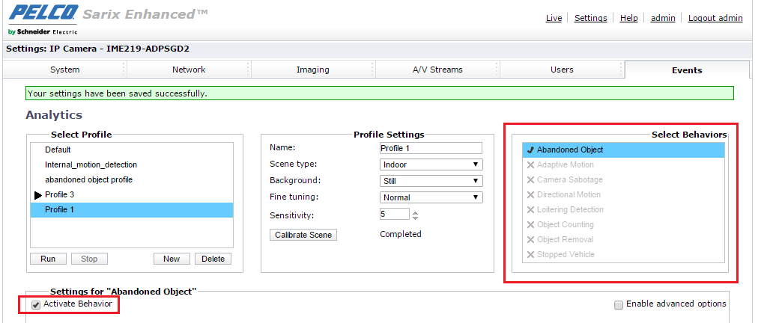Click X icon beside Camera Sabotage

pos(530,180)
